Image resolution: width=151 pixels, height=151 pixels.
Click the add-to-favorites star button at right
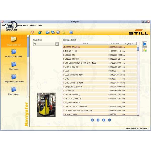(x=144, y=50)
